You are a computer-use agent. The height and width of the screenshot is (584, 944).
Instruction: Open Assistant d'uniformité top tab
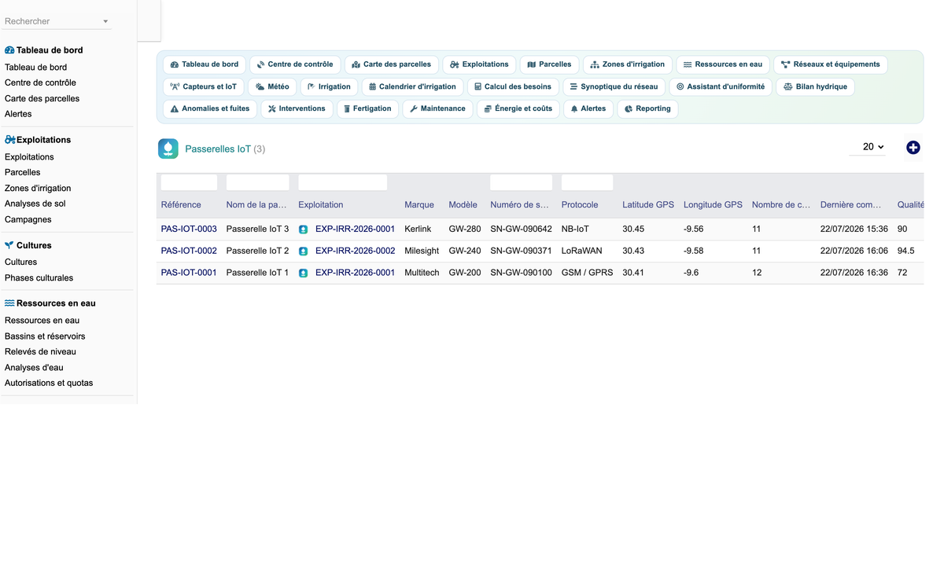click(x=721, y=86)
